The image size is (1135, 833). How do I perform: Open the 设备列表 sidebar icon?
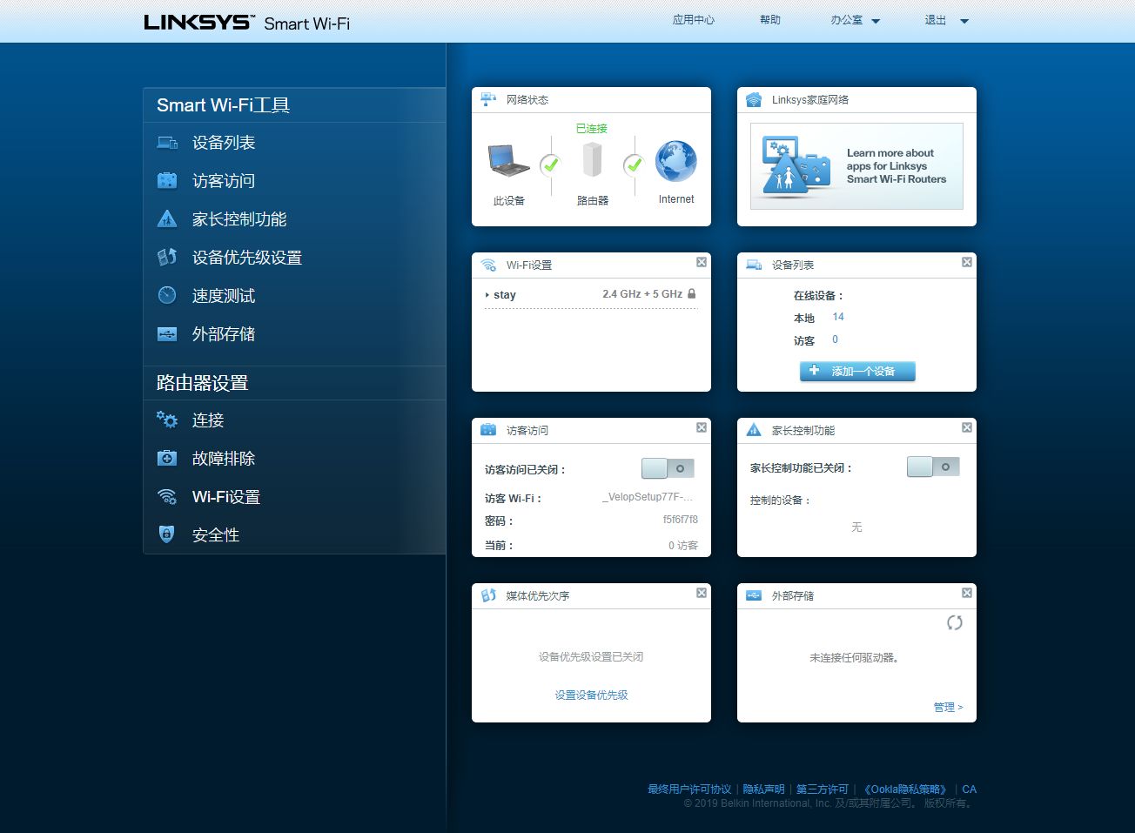(167, 143)
